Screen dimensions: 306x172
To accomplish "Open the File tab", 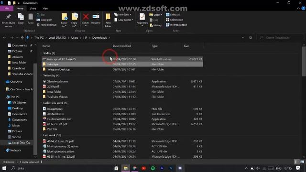I will click(7, 9).
